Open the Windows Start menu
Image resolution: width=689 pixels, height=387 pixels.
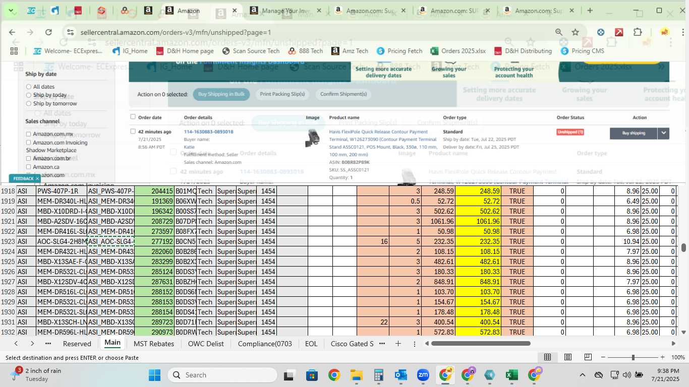154,375
